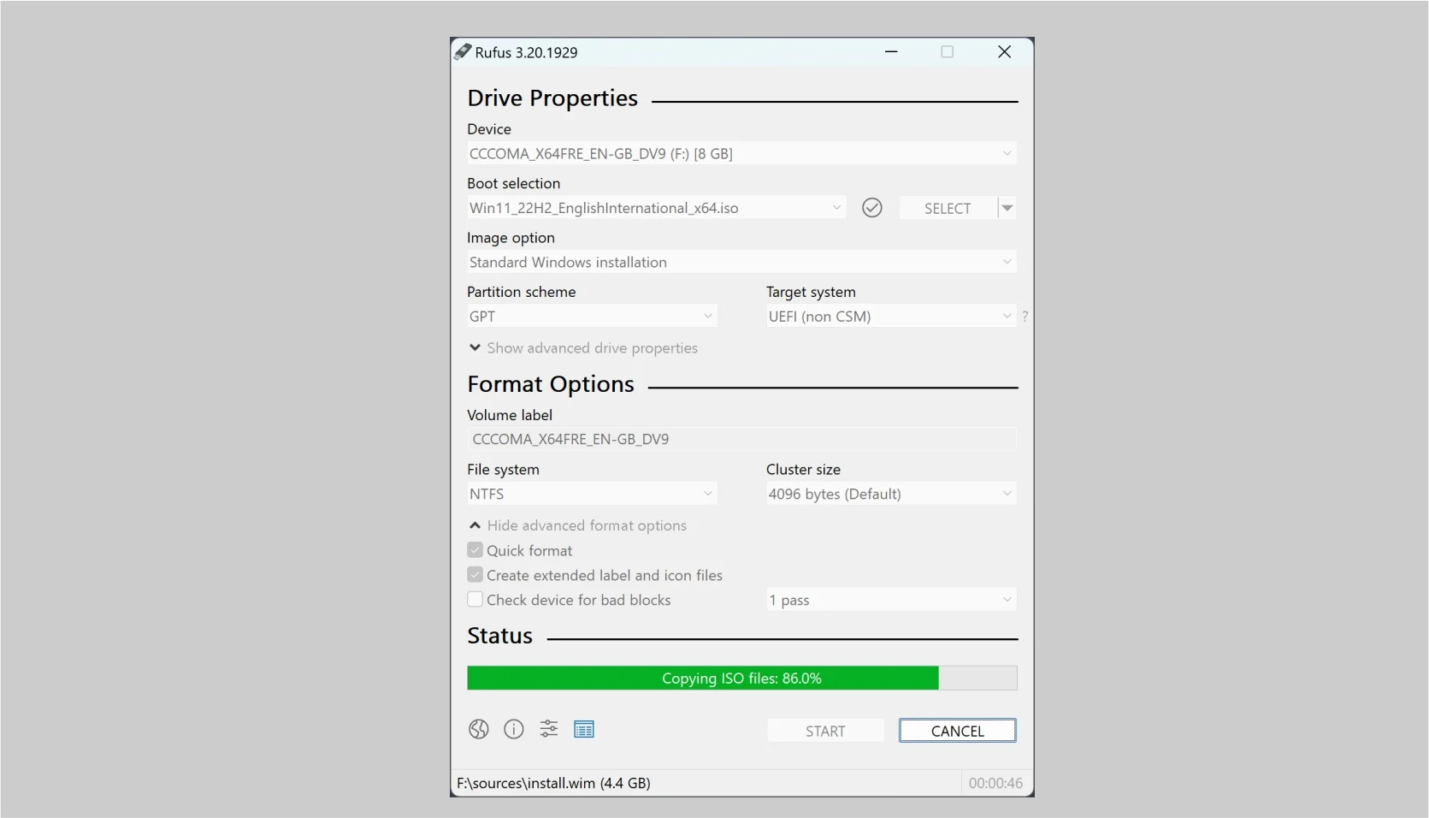Open Cluster size dropdown
This screenshot has width=1429, height=818.
(x=891, y=494)
